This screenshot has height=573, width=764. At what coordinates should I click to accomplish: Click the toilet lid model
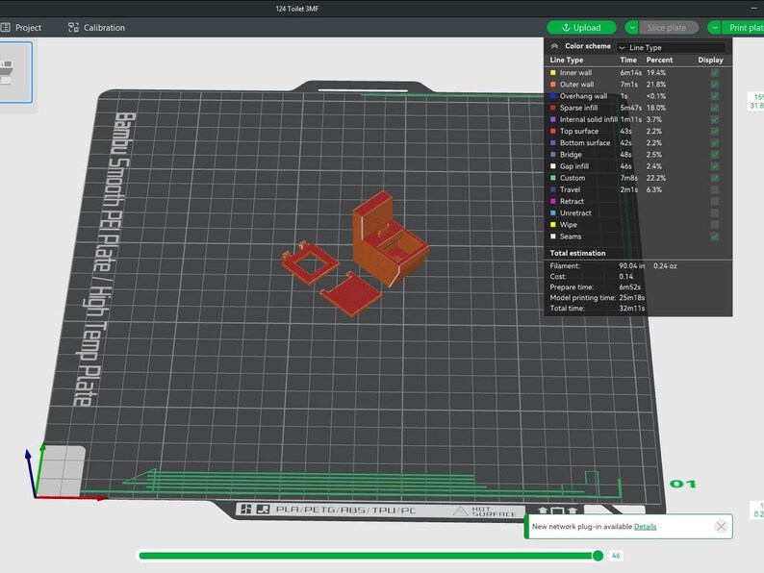coord(351,294)
